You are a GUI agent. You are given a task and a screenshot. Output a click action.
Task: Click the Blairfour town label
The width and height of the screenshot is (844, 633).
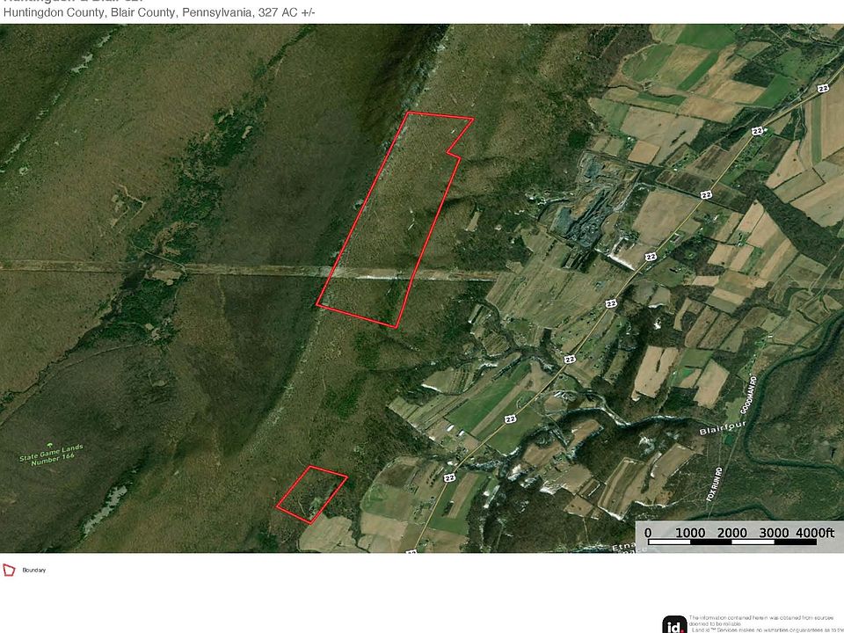723,428
